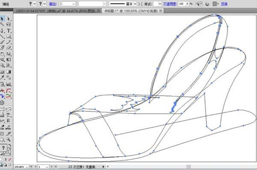Click the 描边 stroke link

[53, 4]
